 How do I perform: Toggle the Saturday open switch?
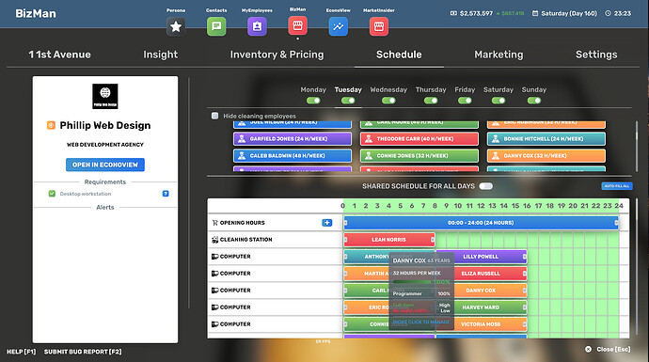pyautogui.click(x=499, y=101)
